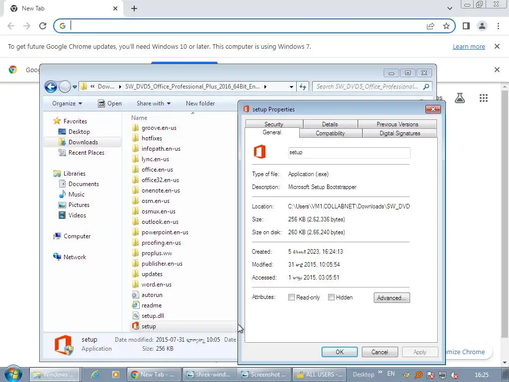Click the Search Labs flask icon

tap(460, 98)
